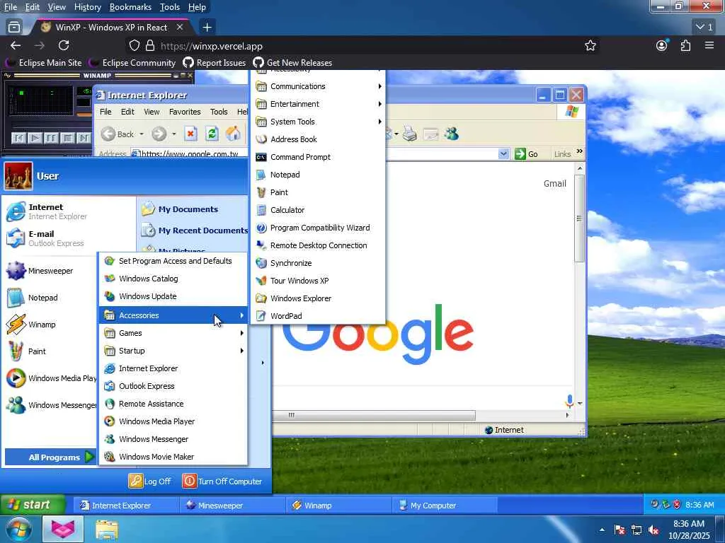Click the Internet Explorer Refresh toolbar icon

212,134
